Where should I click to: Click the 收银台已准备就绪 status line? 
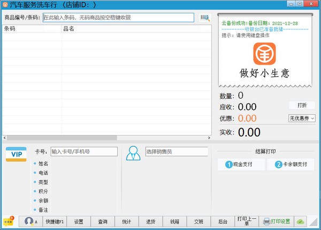click(x=265, y=29)
